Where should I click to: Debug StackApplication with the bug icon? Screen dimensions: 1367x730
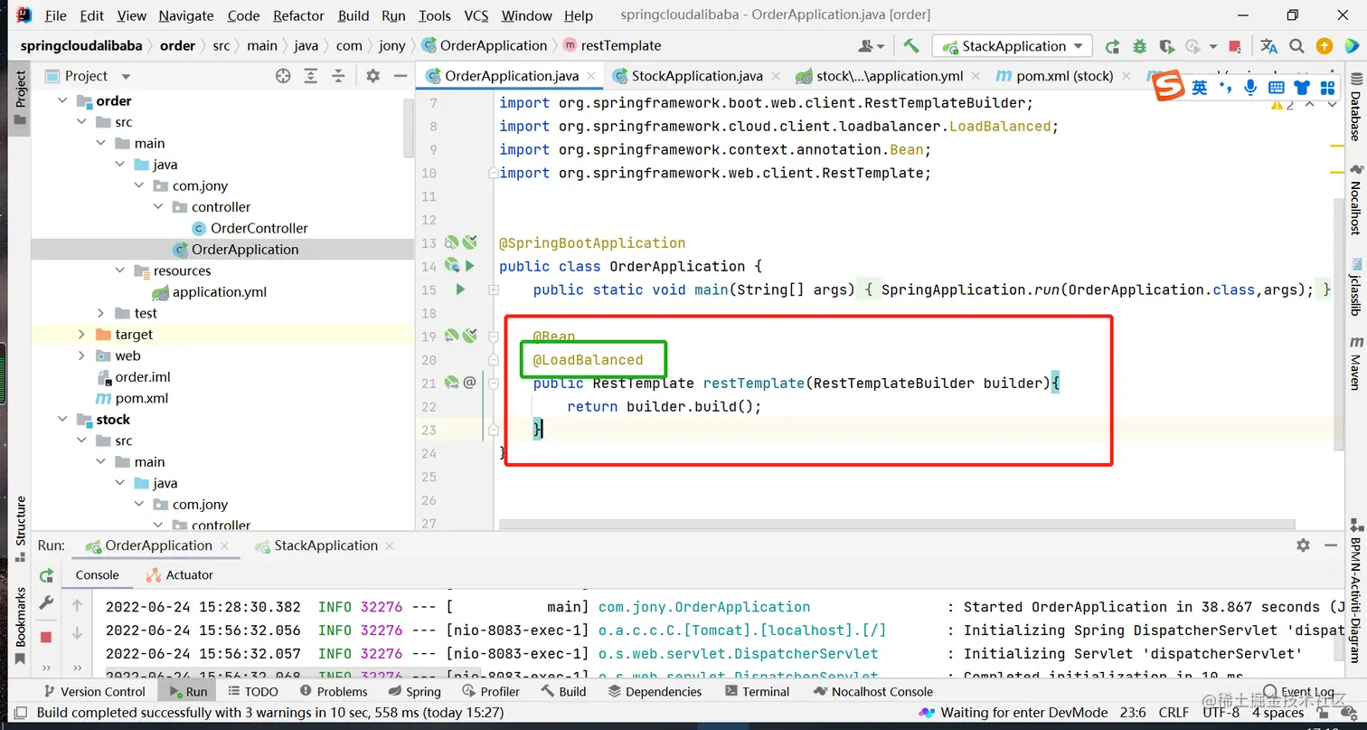point(1139,46)
